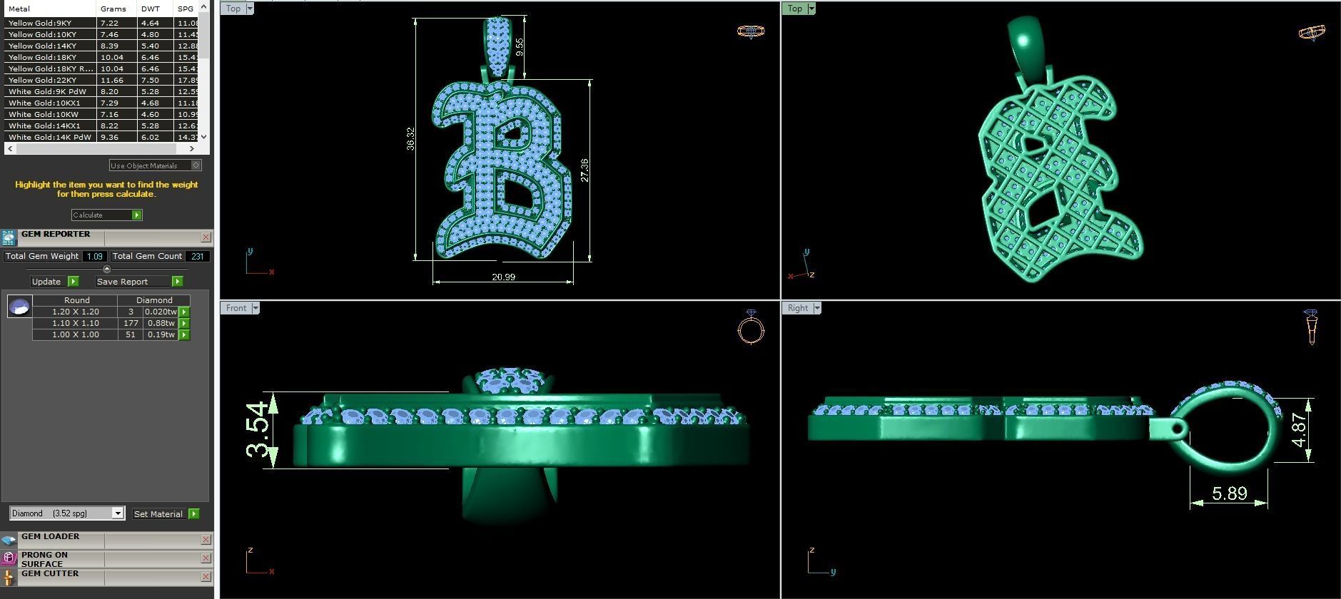This screenshot has height=599, width=1341.
Task: Select the White Gold:9K PdW row
Action: 101,91
